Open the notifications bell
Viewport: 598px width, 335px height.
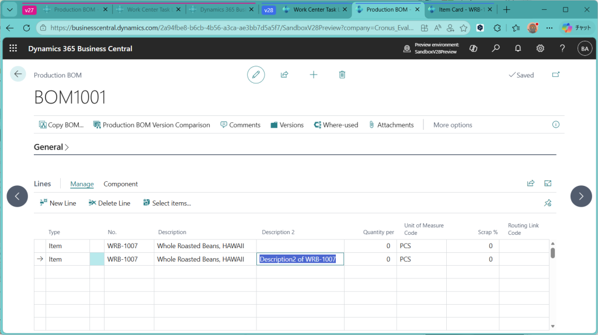point(518,48)
